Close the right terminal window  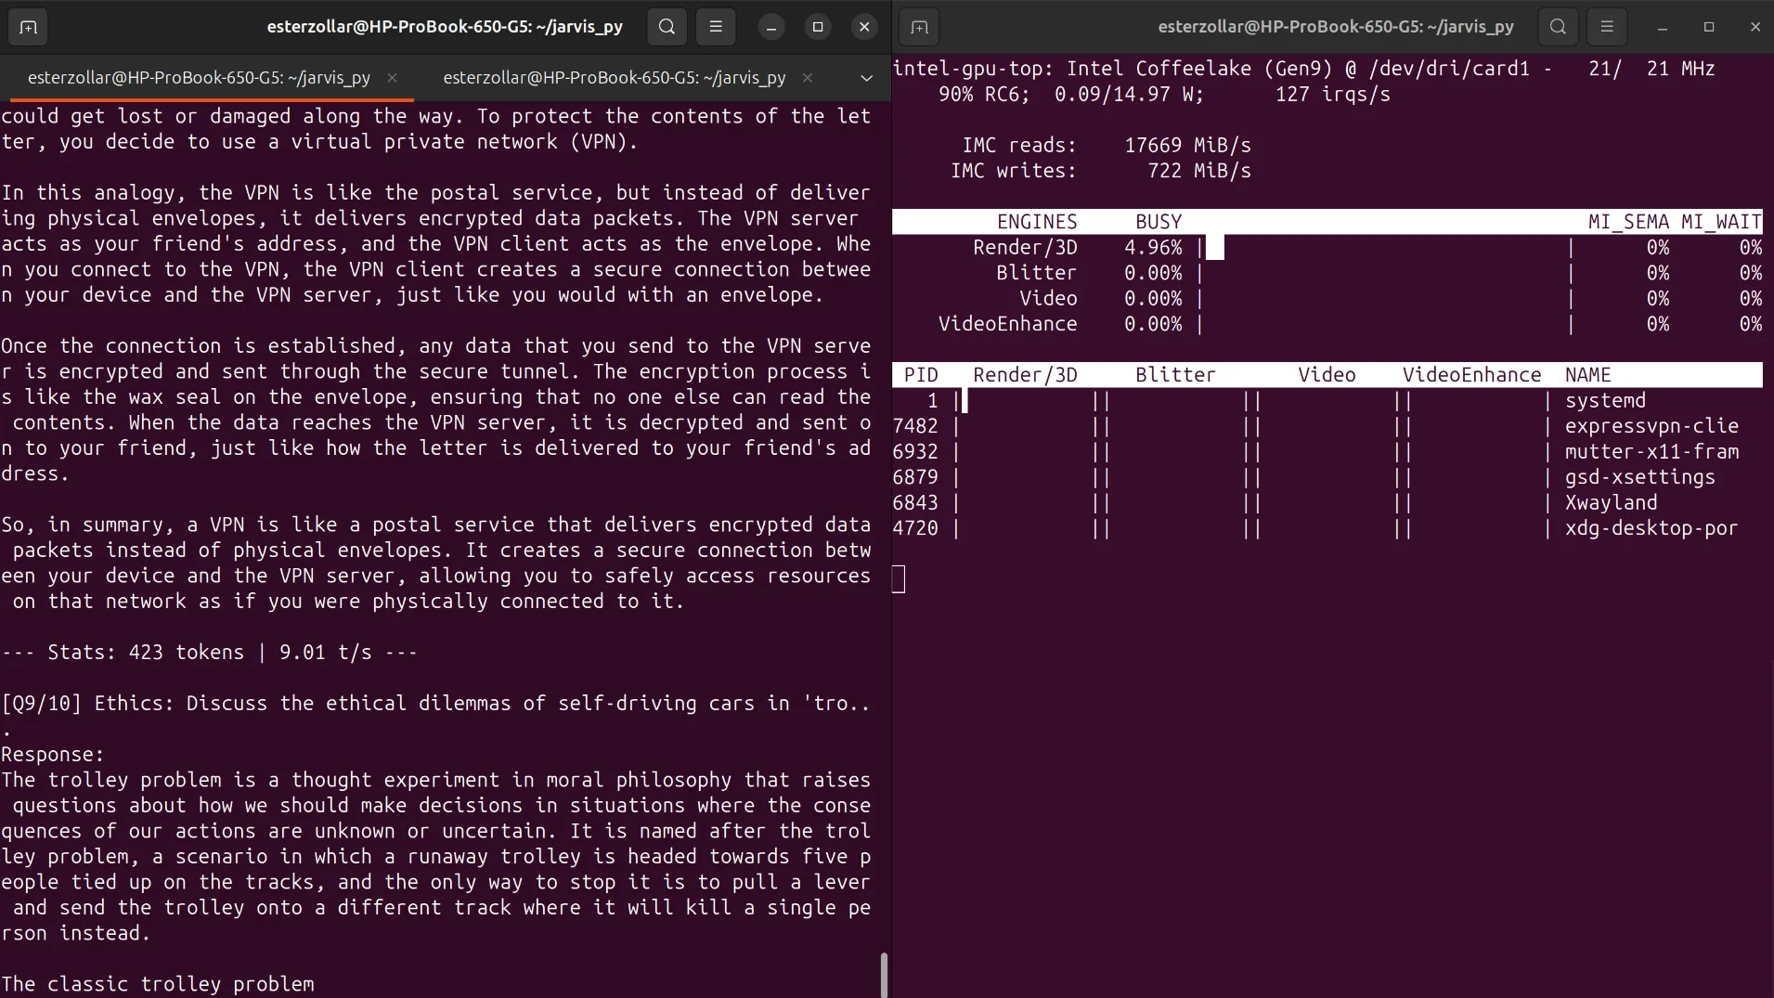[1755, 27]
